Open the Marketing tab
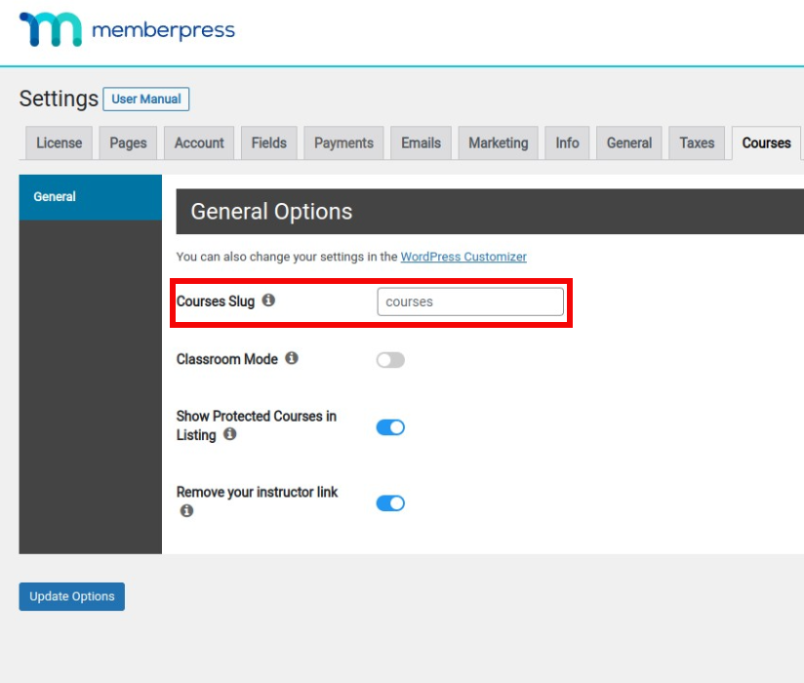 click(499, 143)
